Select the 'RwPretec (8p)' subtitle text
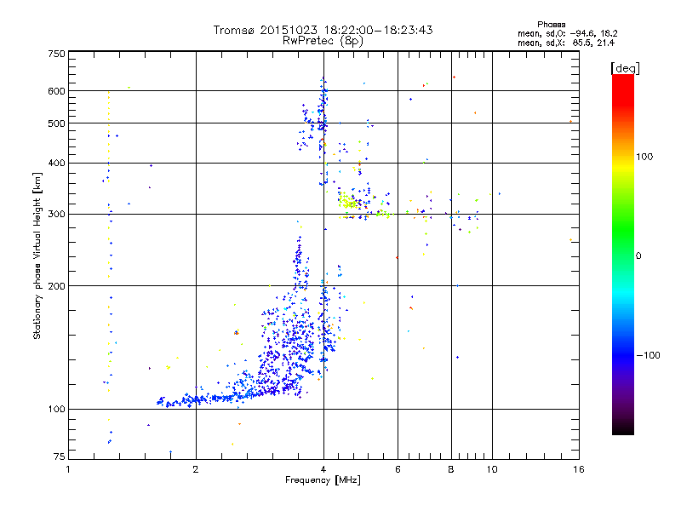 pyautogui.click(x=323, y=41)
